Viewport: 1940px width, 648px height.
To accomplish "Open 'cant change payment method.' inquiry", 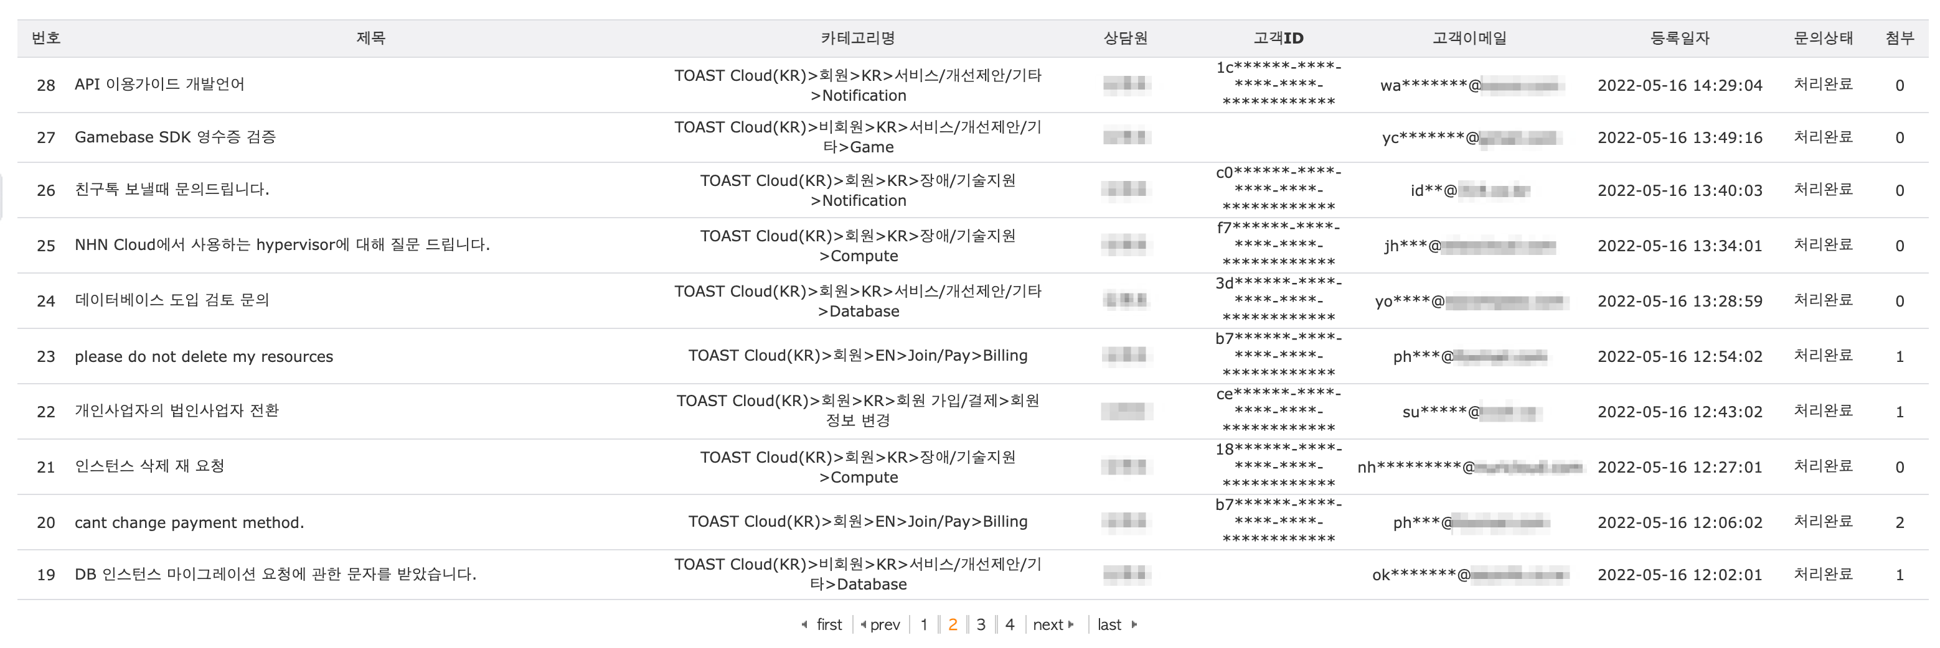I will click(x=190, y=522).
